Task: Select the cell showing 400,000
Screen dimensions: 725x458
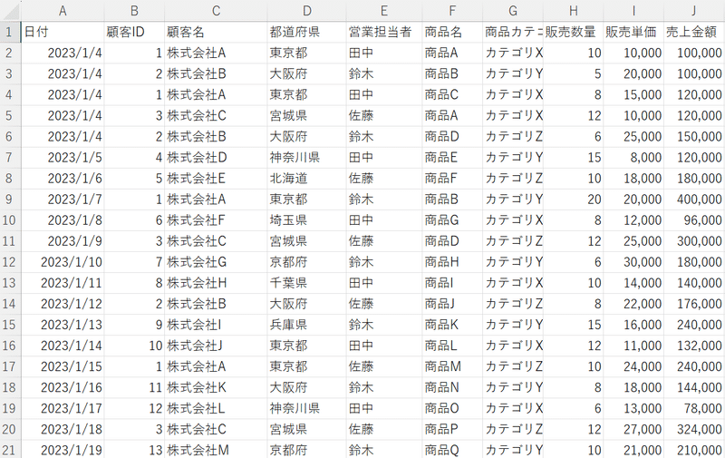Action: click(693, 199)
